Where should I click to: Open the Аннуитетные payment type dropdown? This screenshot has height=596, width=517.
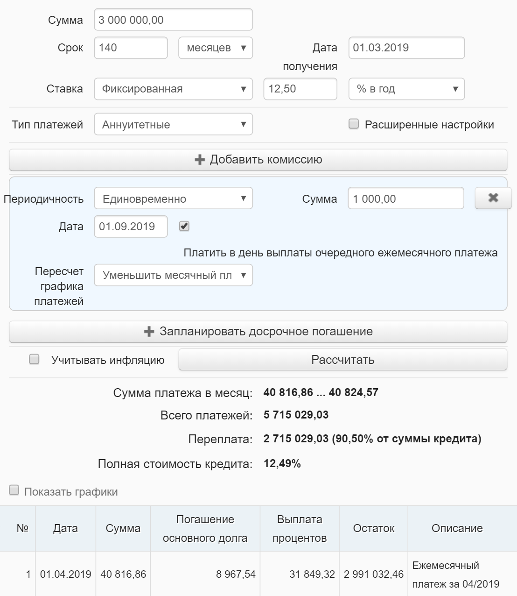(x=174, y=124)
